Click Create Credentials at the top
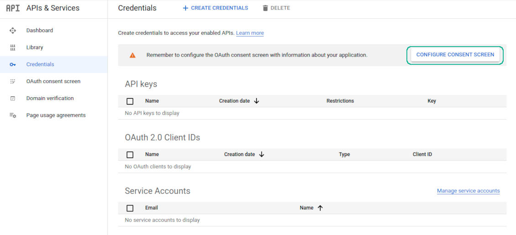Image resolution: width=516 pixels, height=235 pixels. (x=215, y=8)
